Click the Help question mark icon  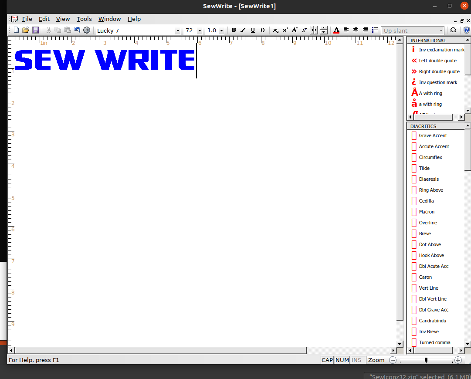click(x=466, y=30)
